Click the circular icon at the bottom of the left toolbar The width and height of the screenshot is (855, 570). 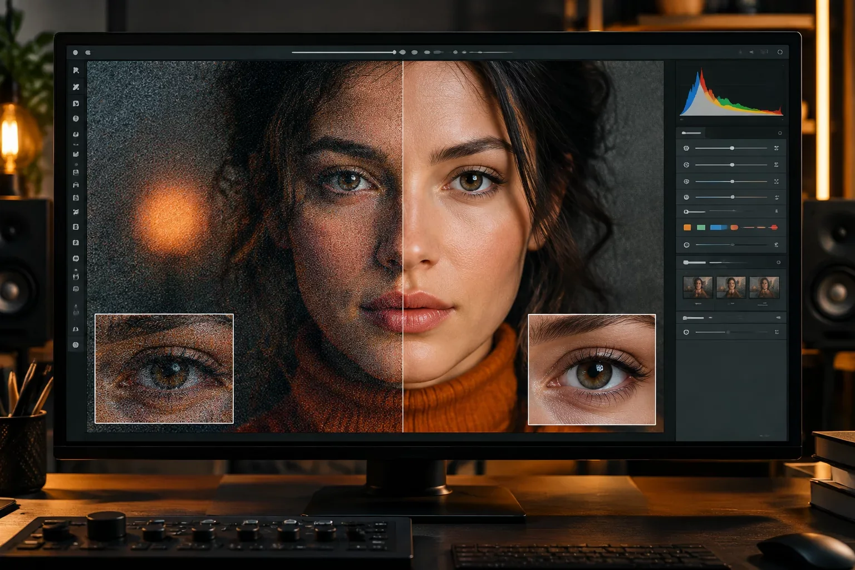(76, 345)
